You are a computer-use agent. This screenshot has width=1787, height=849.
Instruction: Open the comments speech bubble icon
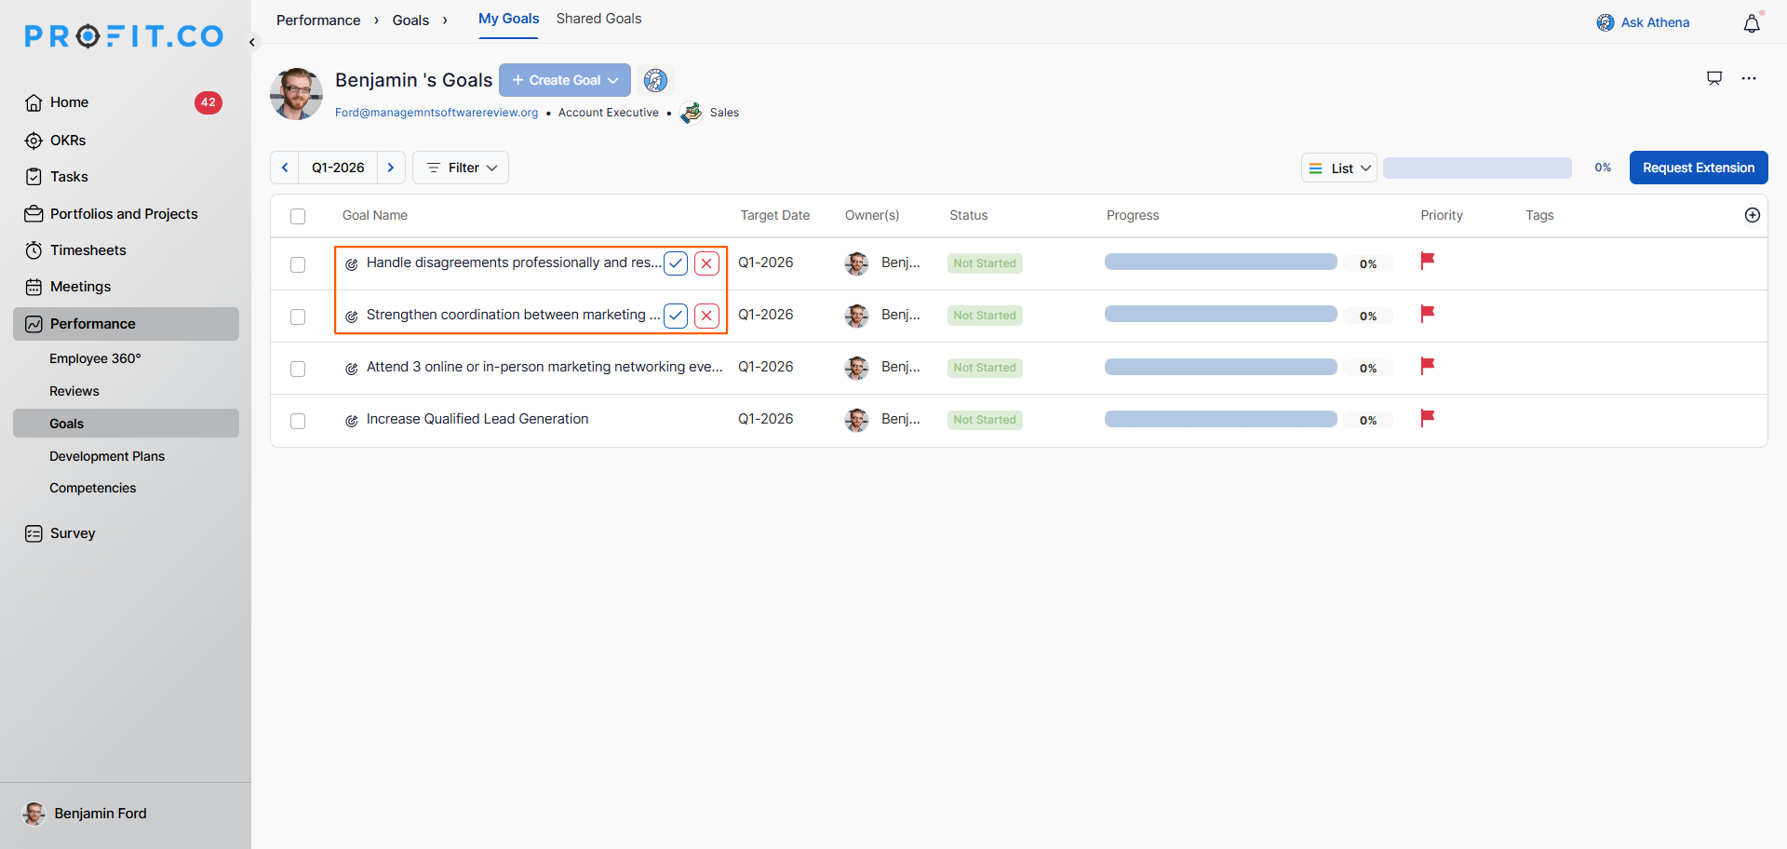[1714, 78]
